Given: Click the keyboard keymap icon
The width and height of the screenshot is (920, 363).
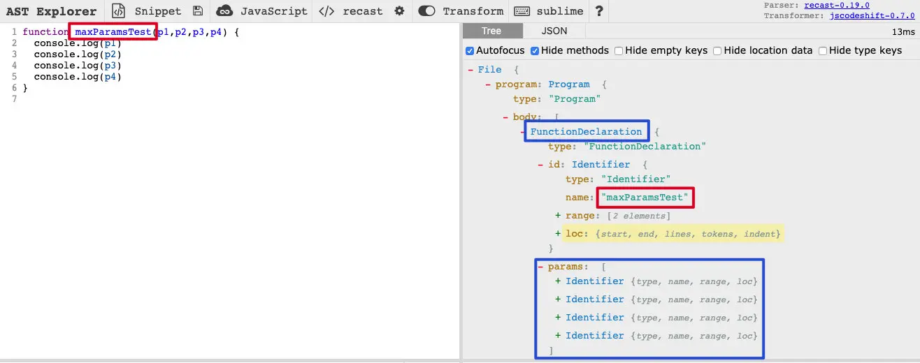Looking at the screenshot, I should tap(522, 11).
